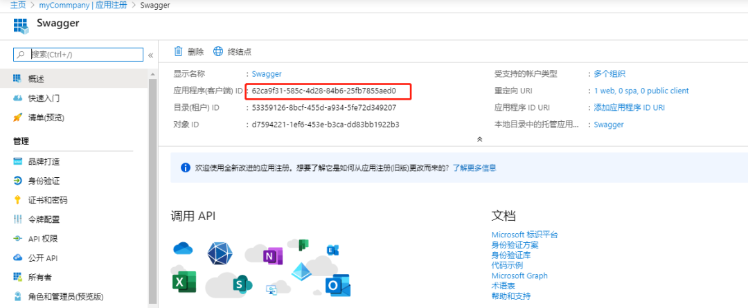This screenshot has height=308, width=748.
Task: Click the 概述 grid icon
Action: [x=17, y=78]
